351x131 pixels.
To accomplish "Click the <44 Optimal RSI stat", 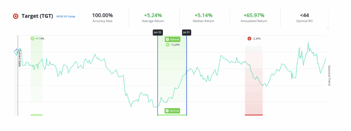I will (304, 18).
